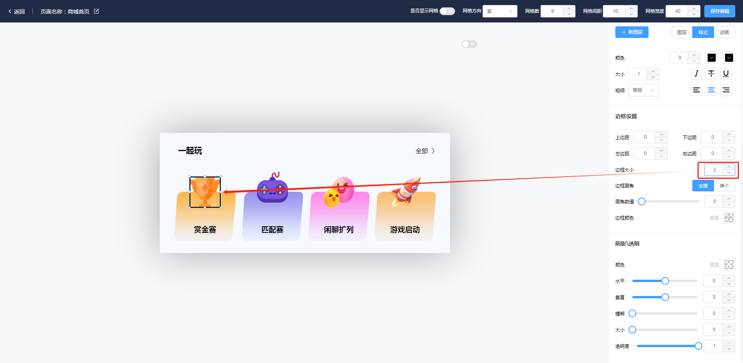Toggle the 是否显示网格 grid switch
The image size is (743, 363).
(447, 11)
